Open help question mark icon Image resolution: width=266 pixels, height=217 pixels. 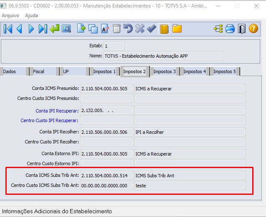point(253,28)
